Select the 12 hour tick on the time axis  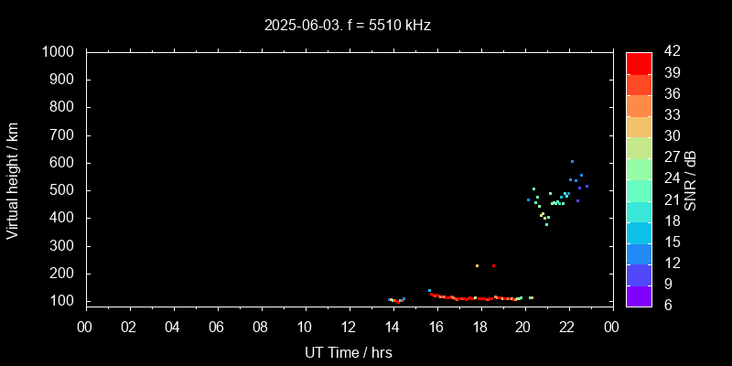pyautogui.click(x=349, y=327)
